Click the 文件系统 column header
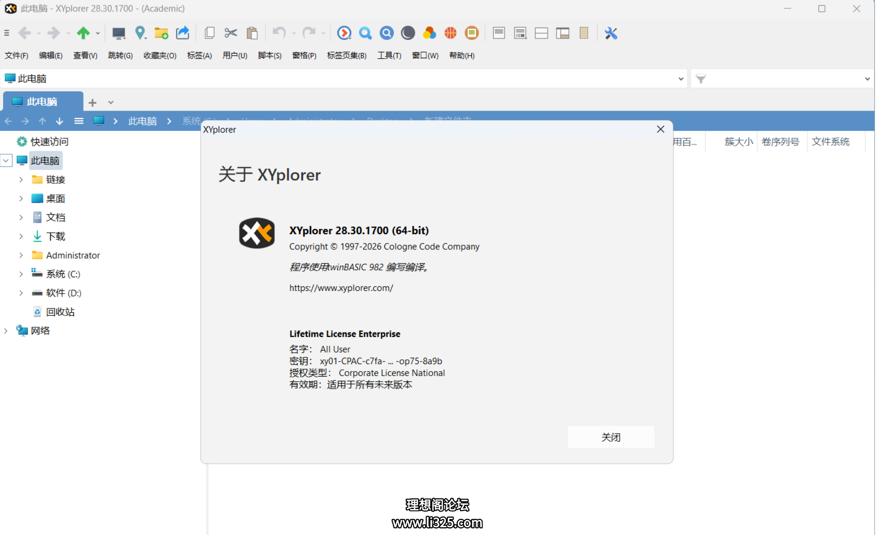The width and height of the screenshot is (876, 535). click(830, 142)
